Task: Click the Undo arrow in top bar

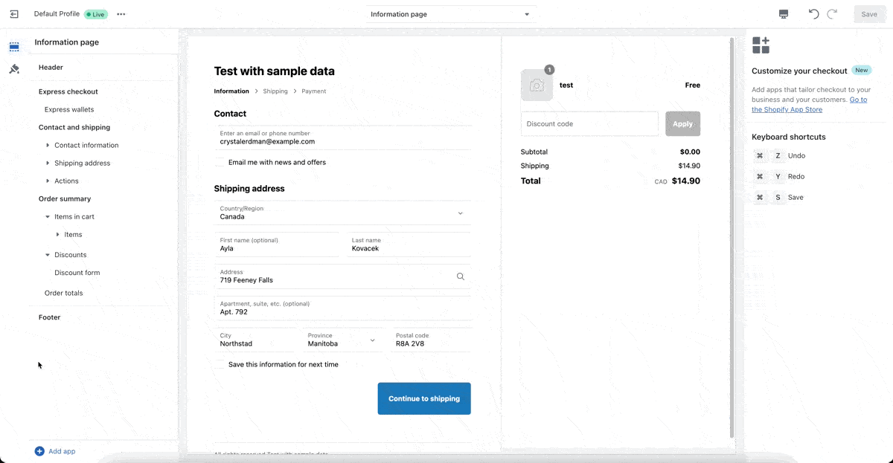Action: click(x=813, y=14)
